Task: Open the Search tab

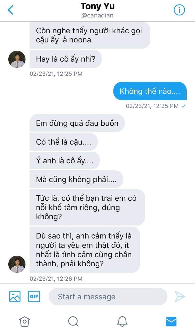Action: click(73, 321)
